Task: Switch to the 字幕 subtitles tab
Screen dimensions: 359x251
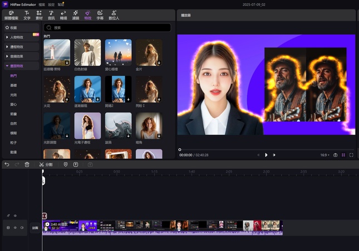Action: tap(100, 15)
